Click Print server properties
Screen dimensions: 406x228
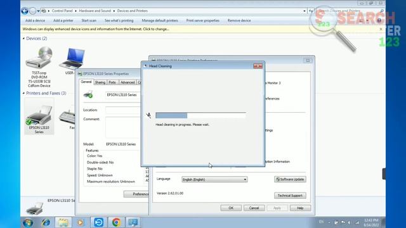point(203,20)
